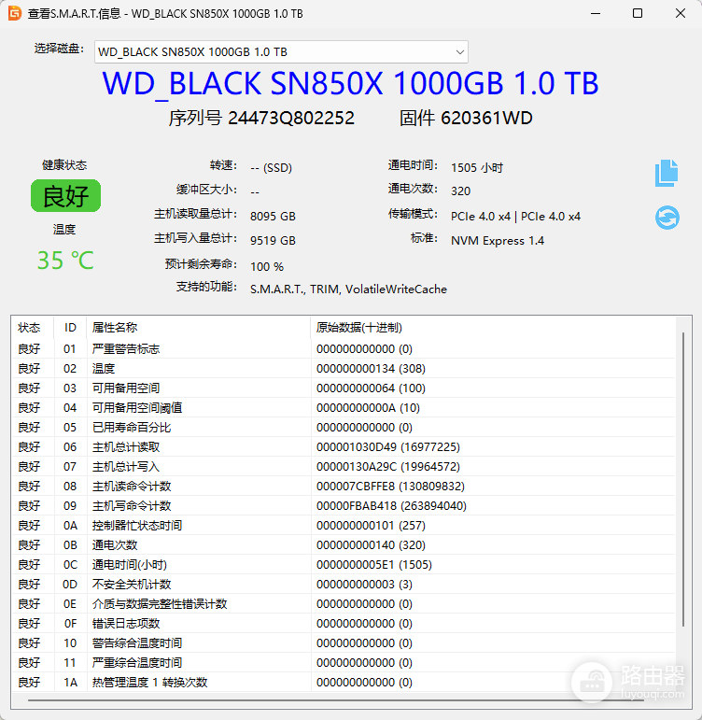The height and width of the screenshot is (720, 702).
Task: Click the firmware version 620361WD
Action: point(486,118)
